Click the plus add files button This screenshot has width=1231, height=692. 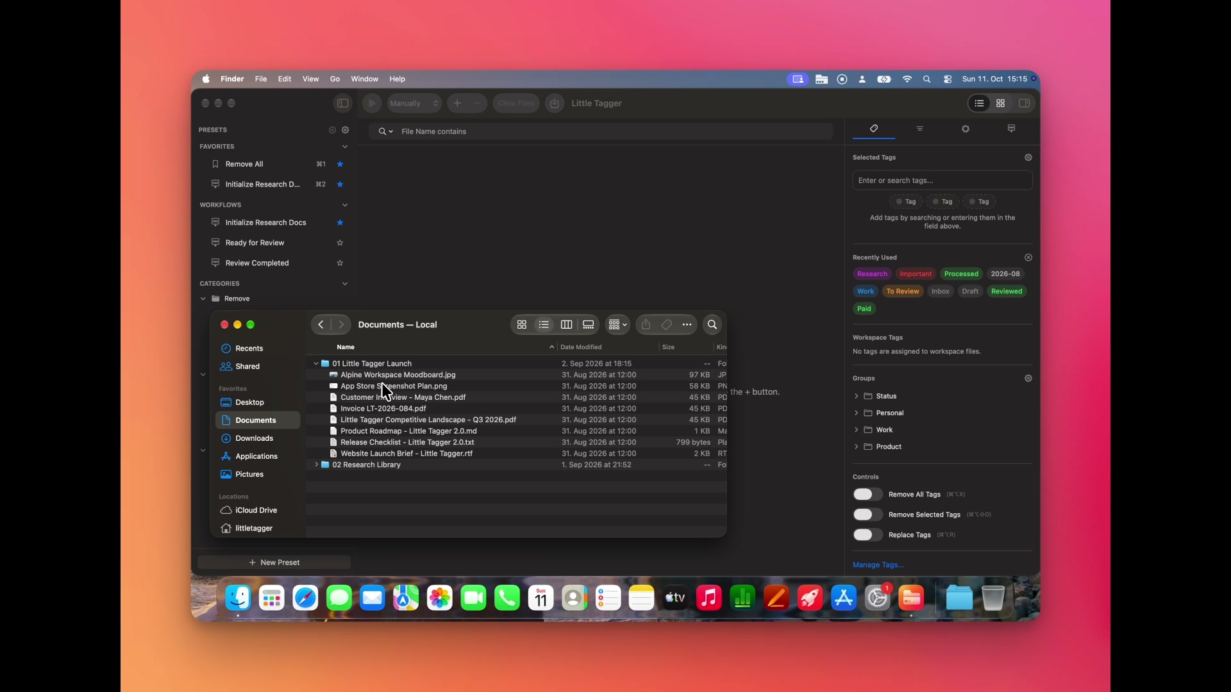[457, 103]
